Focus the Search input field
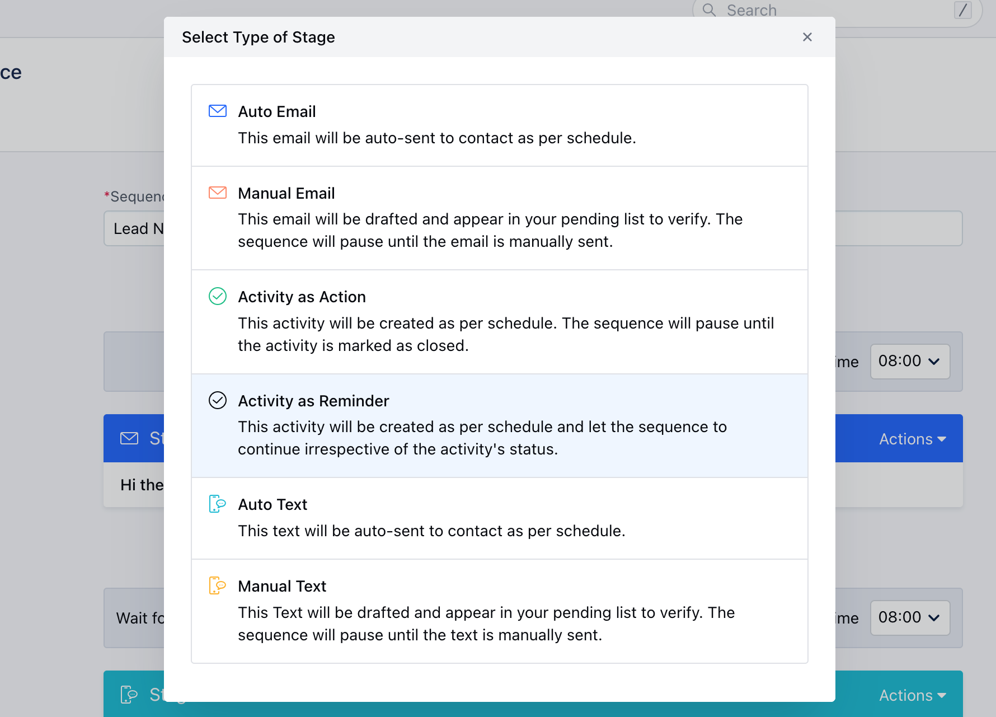The width and height of the screenshot is (996, 717). (x=837, y=10)
